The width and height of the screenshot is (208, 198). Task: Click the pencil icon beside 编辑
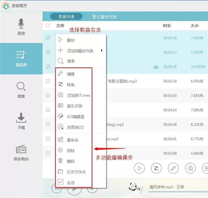click(60, 74)
